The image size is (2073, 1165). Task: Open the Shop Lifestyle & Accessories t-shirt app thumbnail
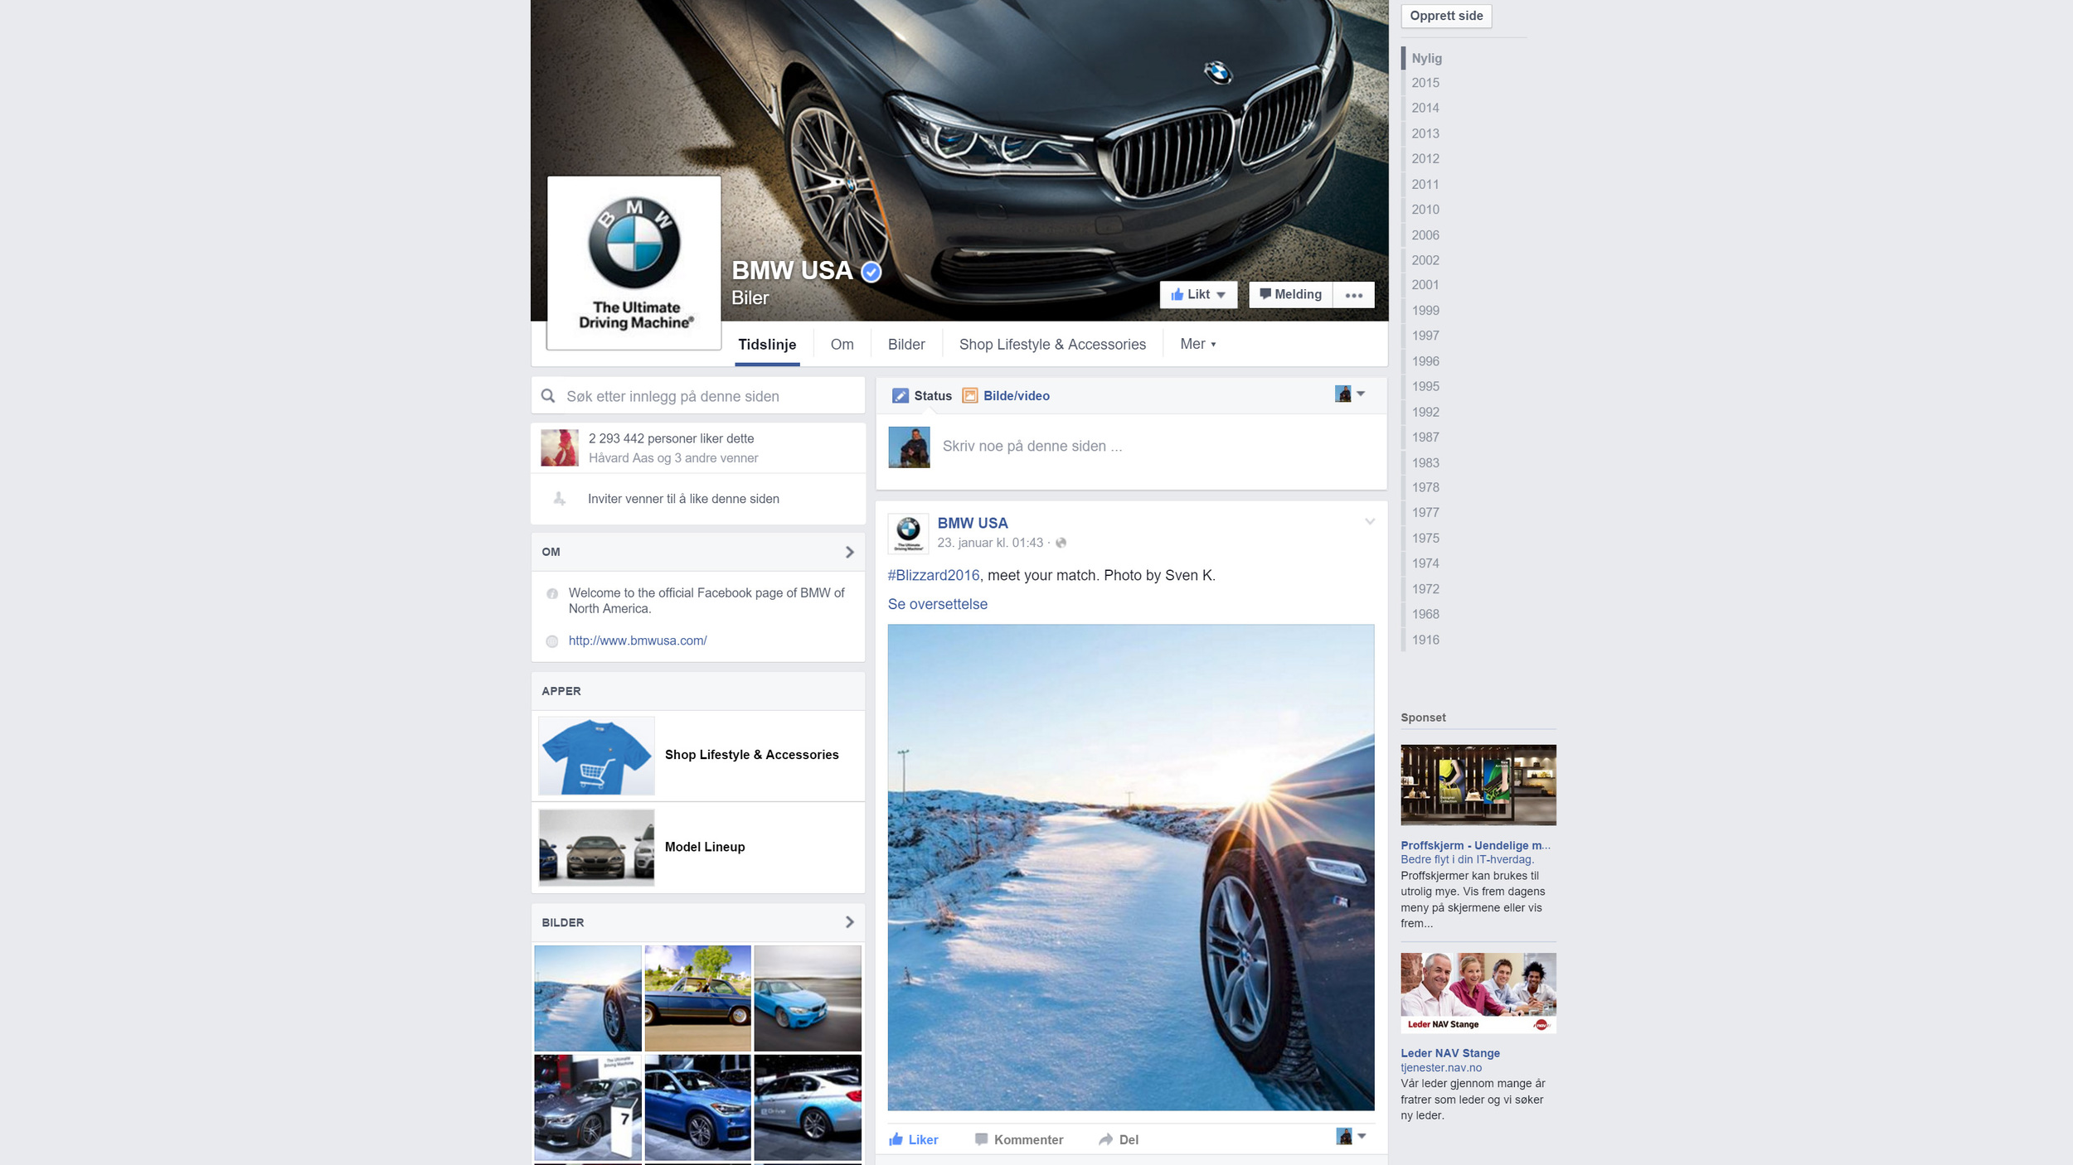[596, 756]
